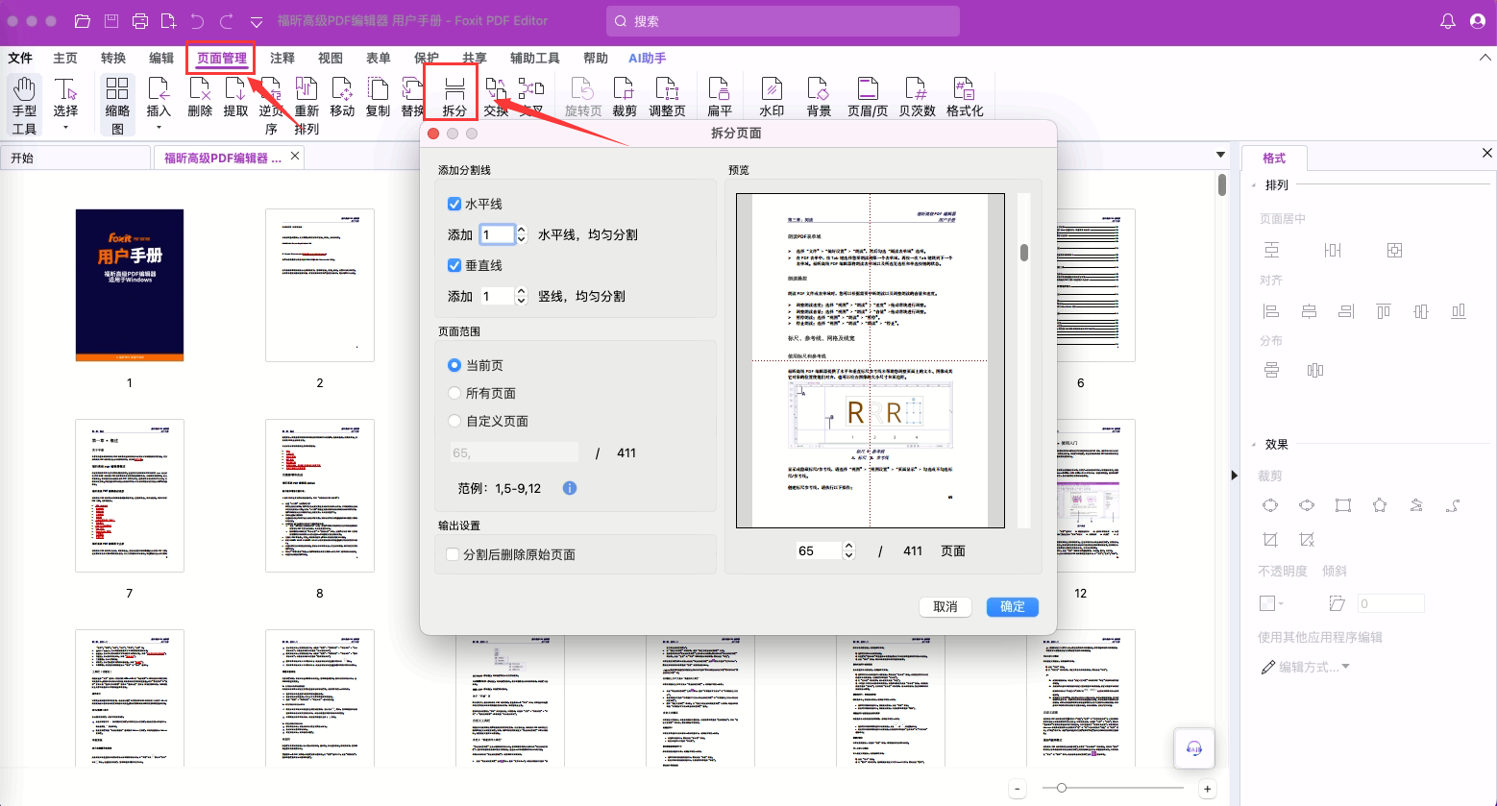Click the 扁平 flatten pages icon

720,99
